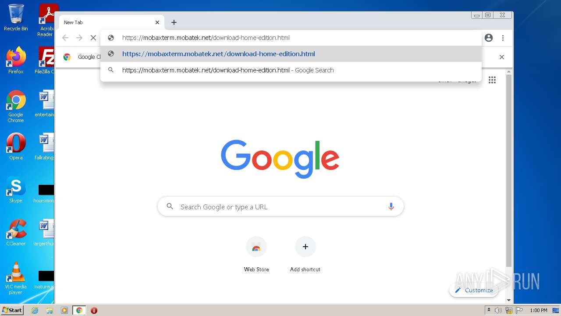Screen dimensions: 561x316
Task: Select the mobaxterm download URL suggestion
Action: pyautogui.click(x=291, y=54)
